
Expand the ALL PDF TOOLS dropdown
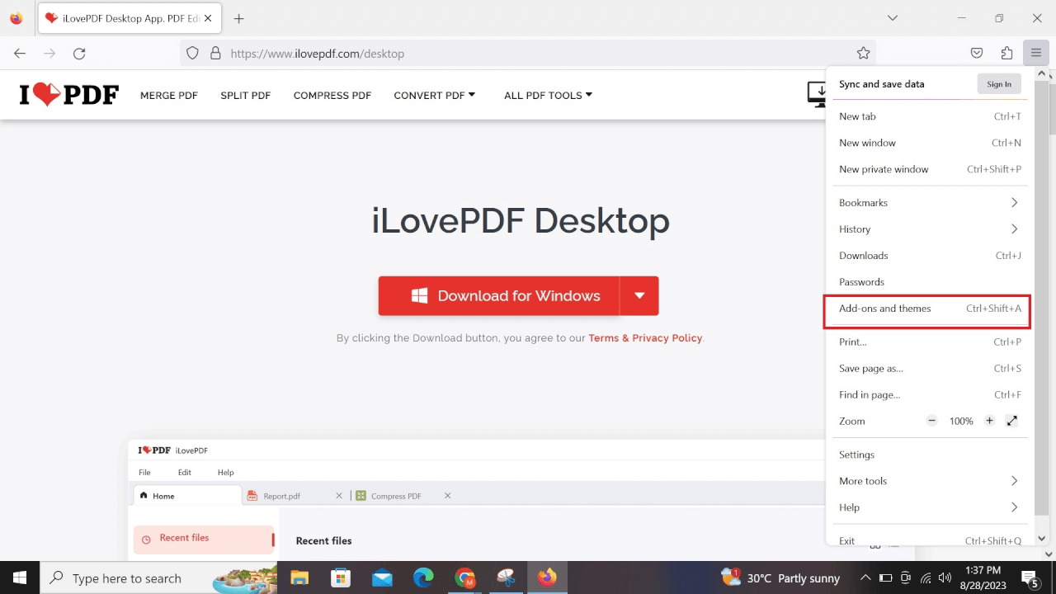(549, 96)
